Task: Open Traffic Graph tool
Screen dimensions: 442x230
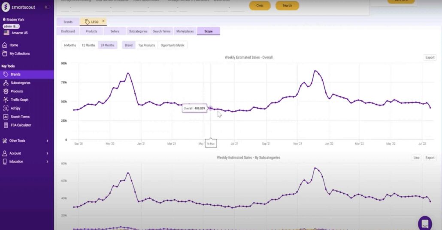Action: [x=19, y=100]
